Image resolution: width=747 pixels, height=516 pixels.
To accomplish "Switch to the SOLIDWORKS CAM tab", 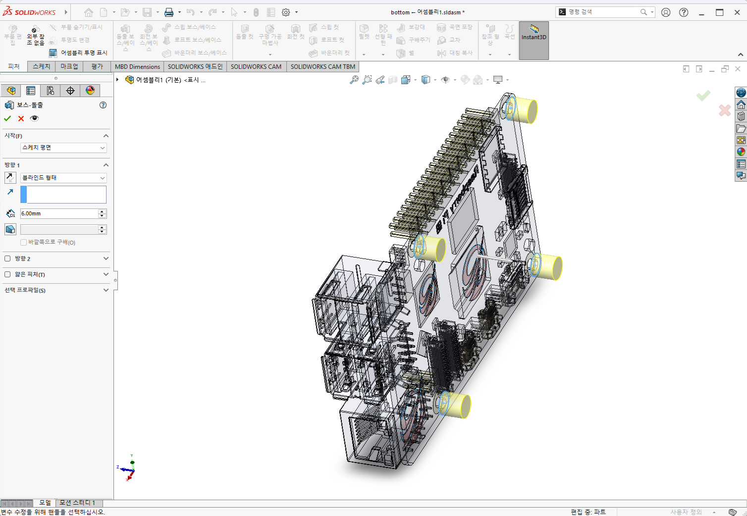I will [256, 66].
